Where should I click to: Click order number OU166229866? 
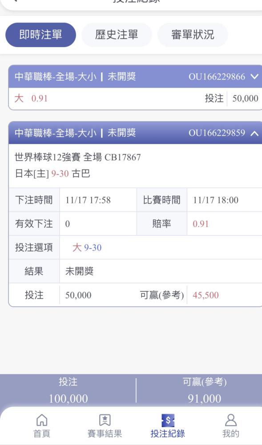pyautogui.click(x=217, y=77)
